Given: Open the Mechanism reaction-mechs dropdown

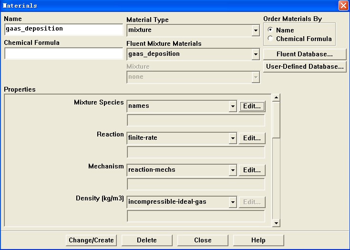Looking at the screenshot, I should coord(233,170).
